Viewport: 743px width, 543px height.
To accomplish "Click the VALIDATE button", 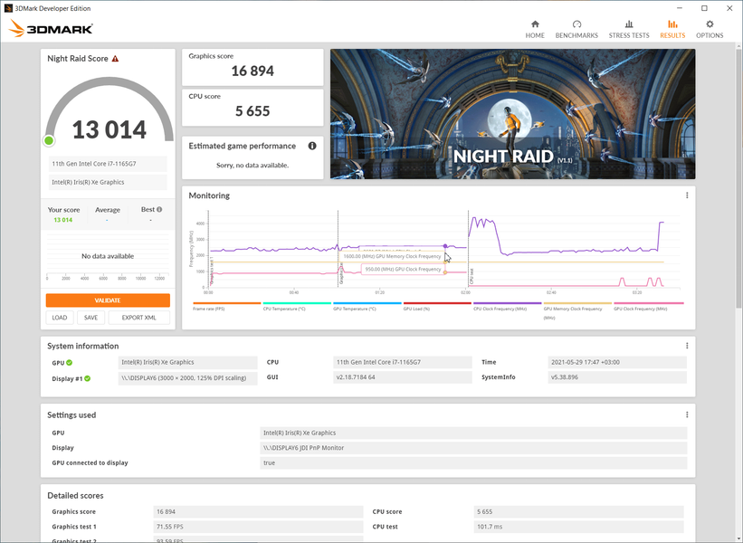I will coord(108,300).
